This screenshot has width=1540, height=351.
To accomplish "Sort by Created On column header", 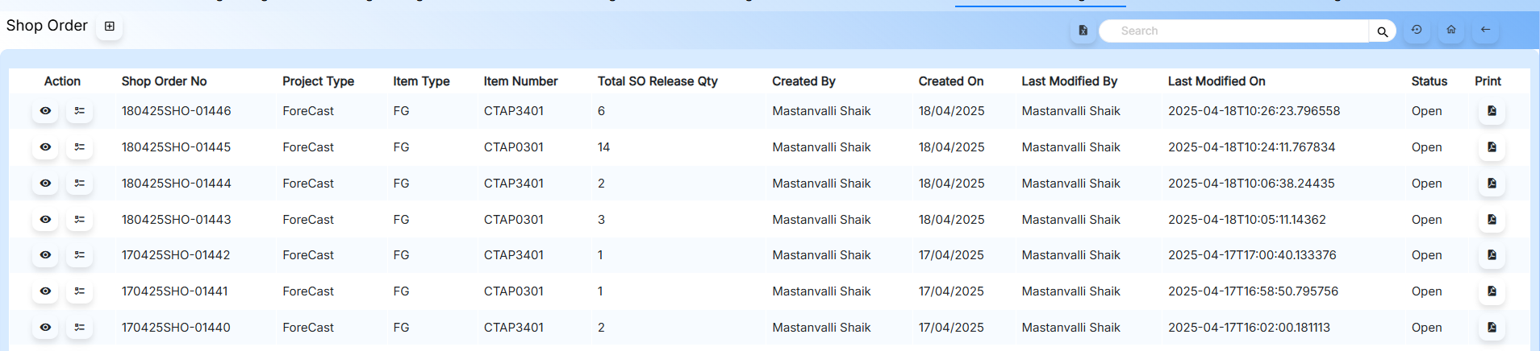I will point(950,81).
